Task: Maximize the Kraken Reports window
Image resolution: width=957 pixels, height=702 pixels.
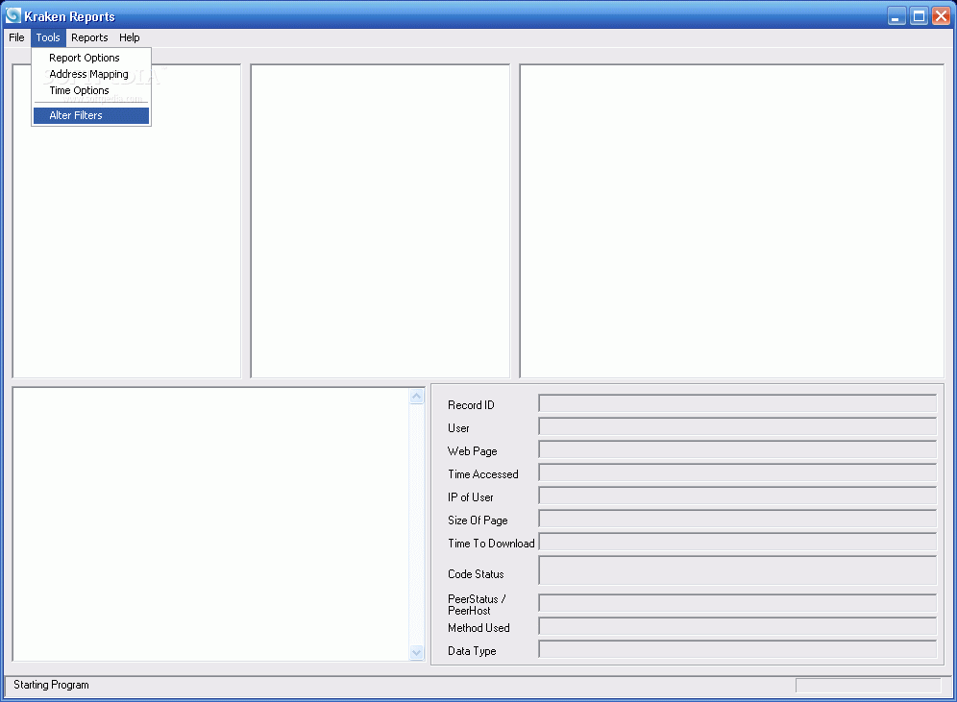Action: (919, 16)
